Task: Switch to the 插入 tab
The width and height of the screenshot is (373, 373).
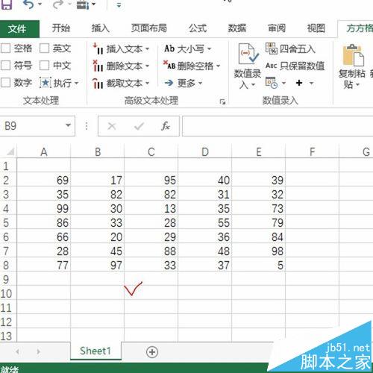Action: pyautogui.click(x=100, y=28)
